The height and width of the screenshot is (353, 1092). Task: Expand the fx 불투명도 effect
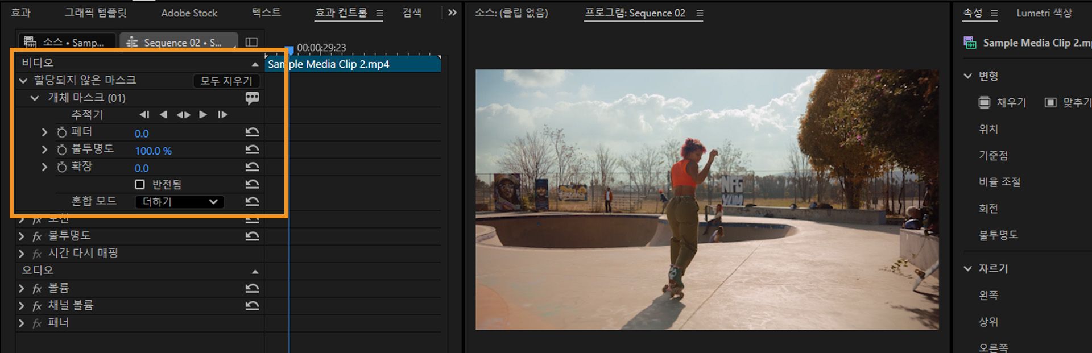click(x=22, y=236)
